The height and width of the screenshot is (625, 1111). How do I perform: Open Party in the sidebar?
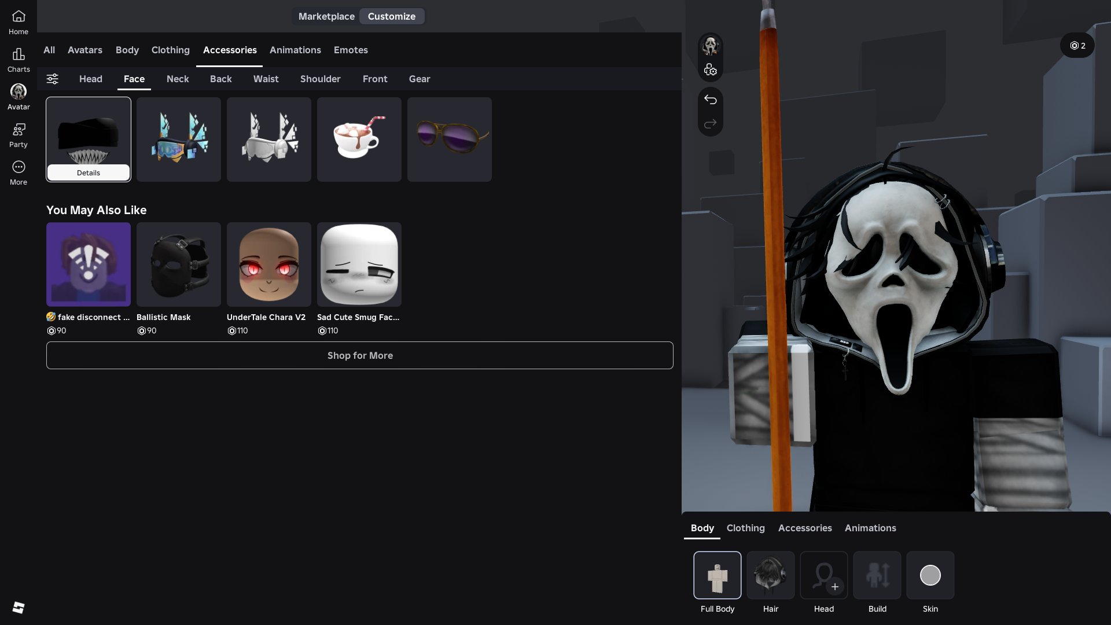tap(19, 135)
